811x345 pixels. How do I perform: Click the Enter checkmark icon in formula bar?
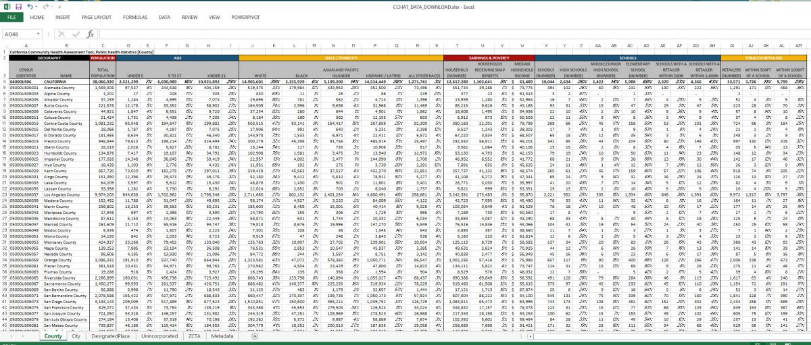click(x=76, y=33)
